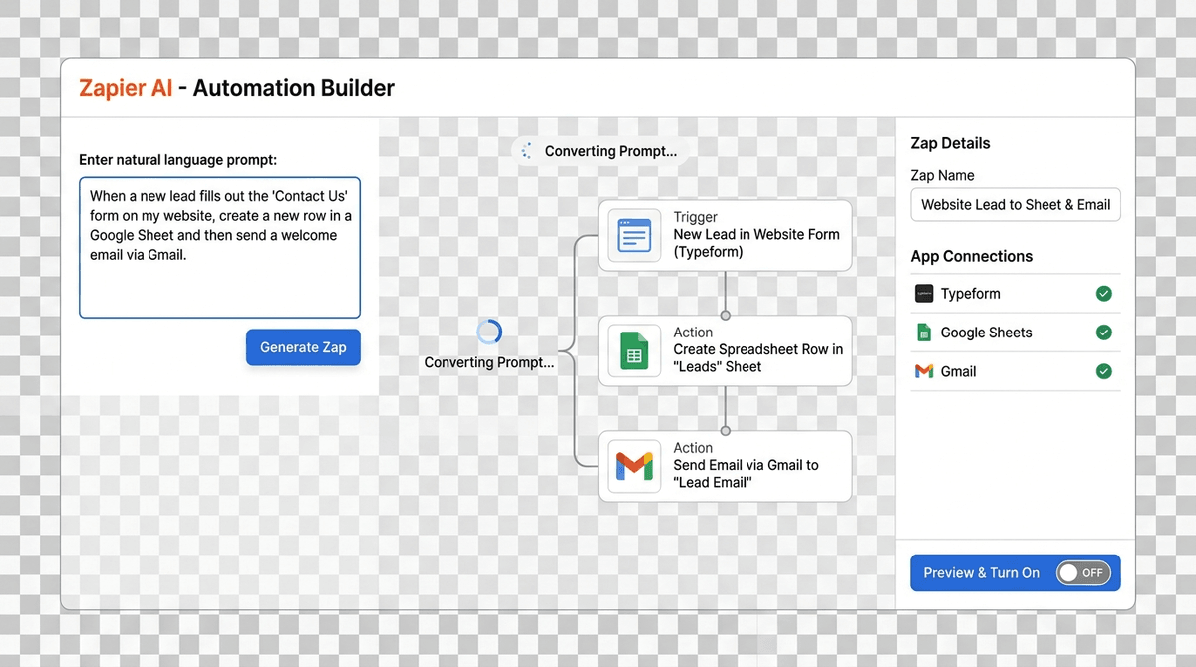Click the central loading spinner icon
Viewport: 1196px width, 667px height.
(489, 333)
